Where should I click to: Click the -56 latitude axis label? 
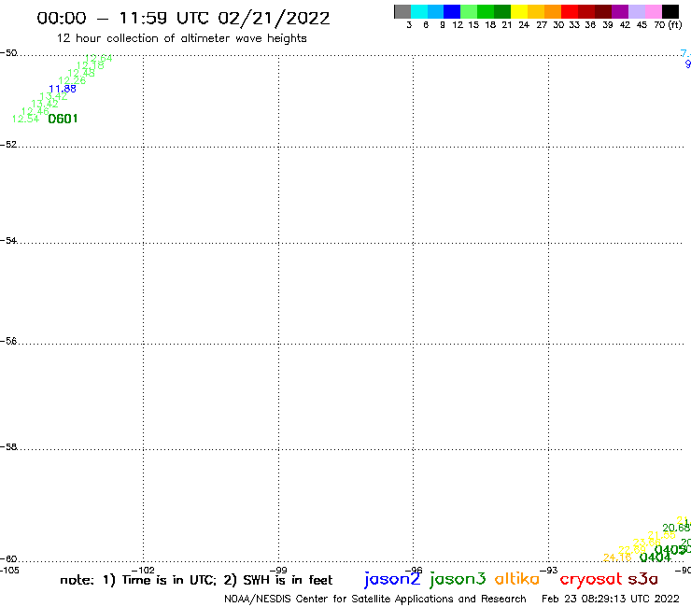[x=8, y=341]
